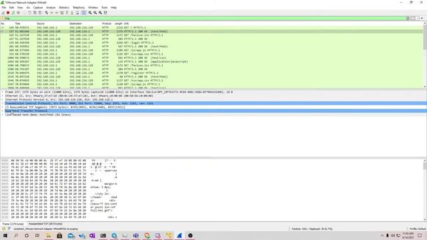
Task: Sort packets by Destination column header
Action: tap(75, 24)
